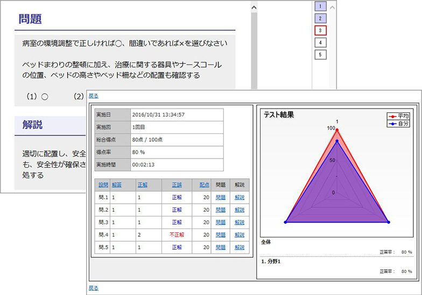
Task: Select question number 1 box
Action: tap(320, 6)
